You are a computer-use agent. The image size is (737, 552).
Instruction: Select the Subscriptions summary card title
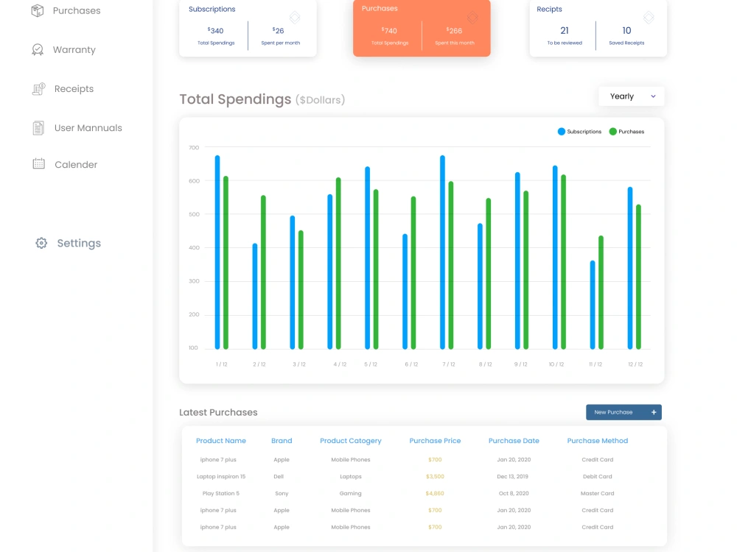(x=212, y=9)
